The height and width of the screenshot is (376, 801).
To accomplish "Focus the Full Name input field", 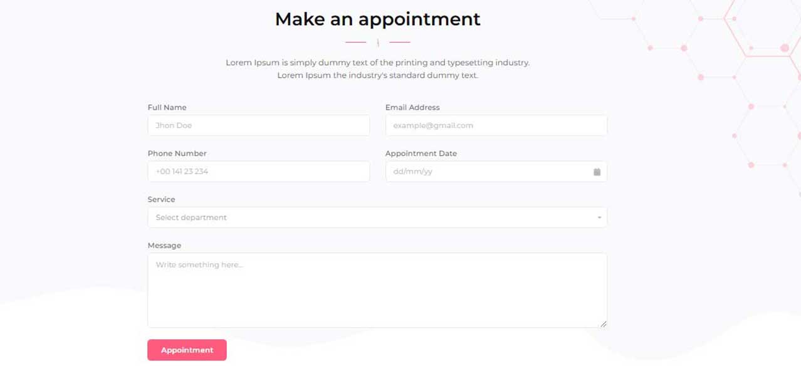I will coord(258,125).
